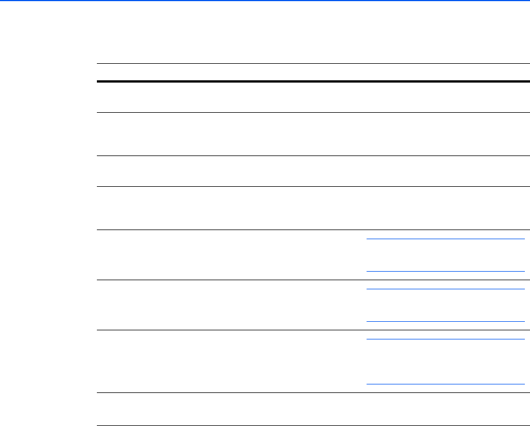Click the bottom blue line of the third blue box

(x=445, y=384)
